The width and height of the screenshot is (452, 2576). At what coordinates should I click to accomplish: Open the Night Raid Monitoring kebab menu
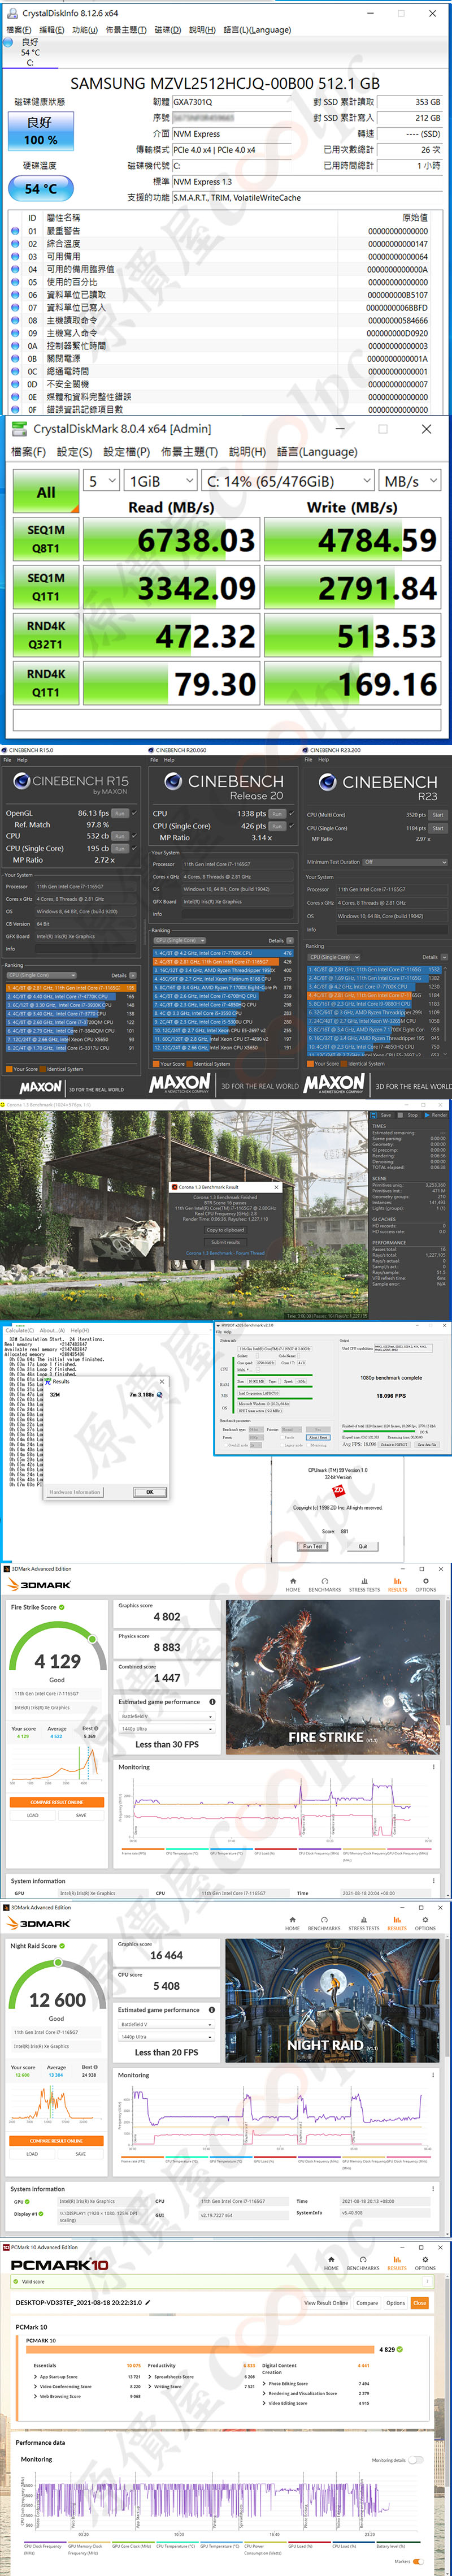(433, 2075)
